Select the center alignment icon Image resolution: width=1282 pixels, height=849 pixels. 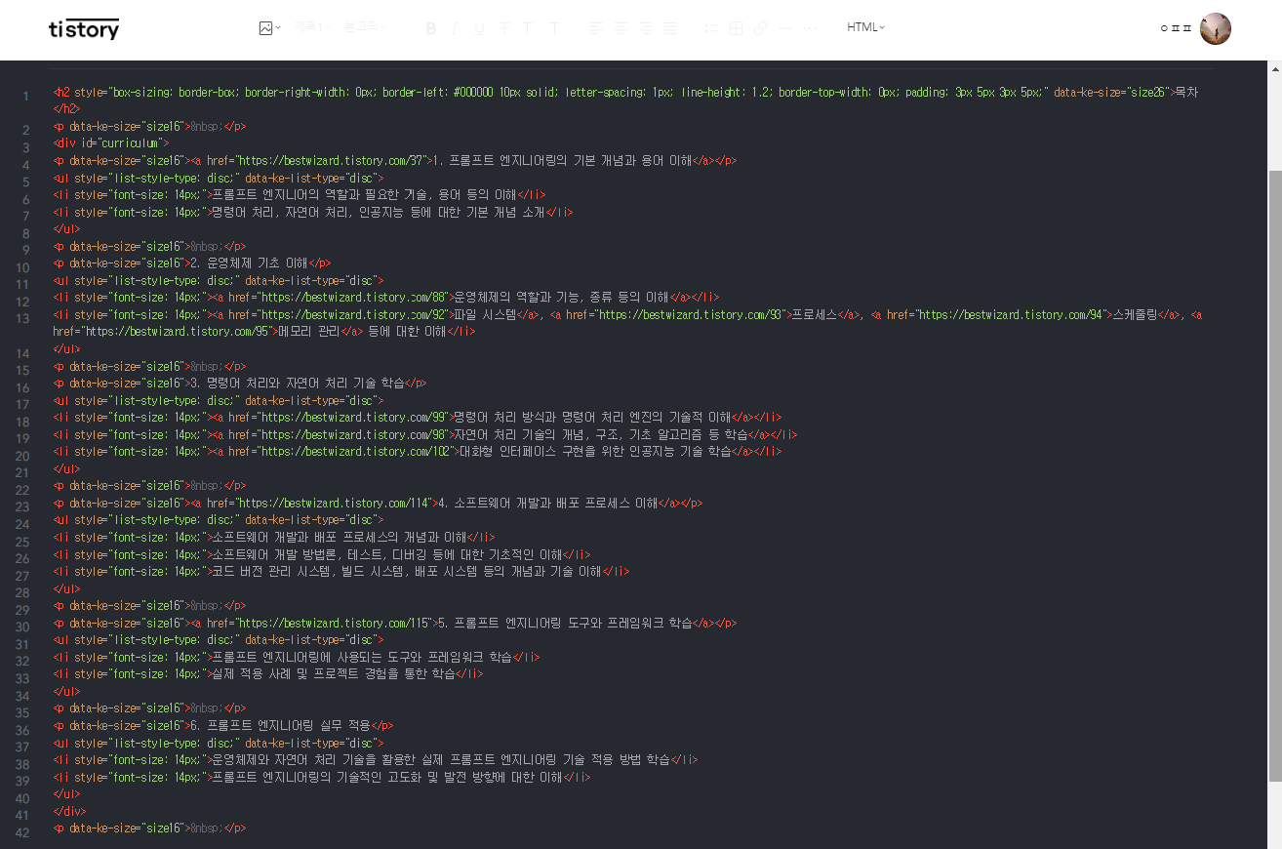(619, 27)
